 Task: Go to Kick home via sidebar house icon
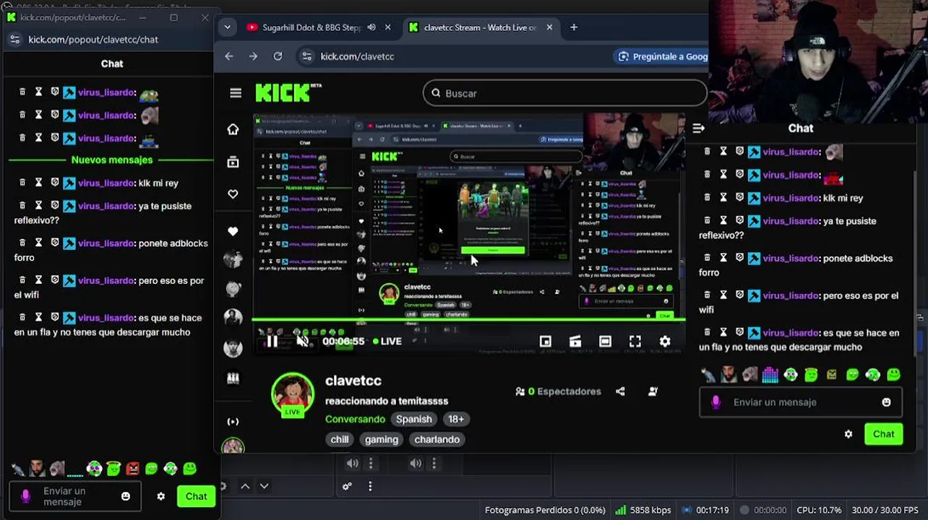pos(233,129)
